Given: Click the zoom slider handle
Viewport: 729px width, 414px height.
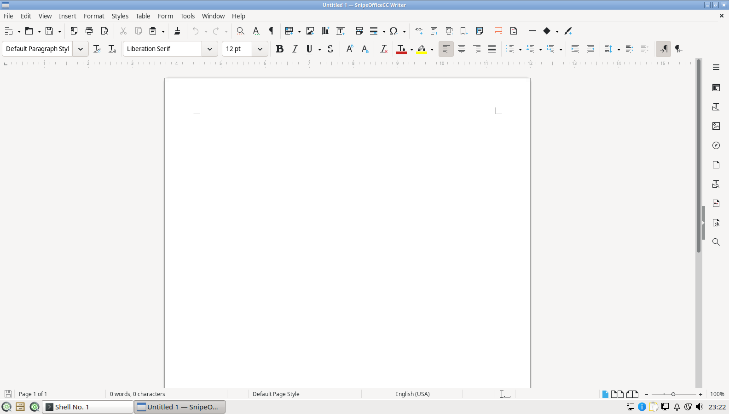Looking at the screenshot, I should point(673,394).
